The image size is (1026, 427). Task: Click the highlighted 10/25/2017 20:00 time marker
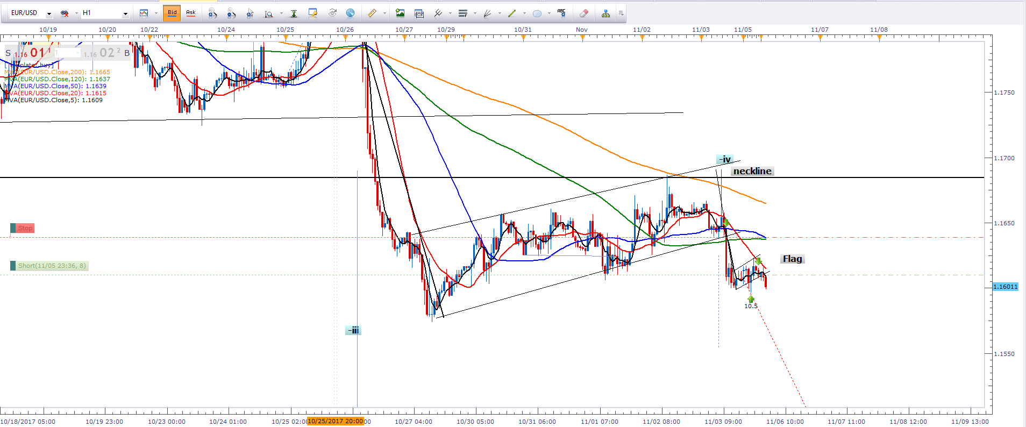pyautogui.click(x=336, y=421)
